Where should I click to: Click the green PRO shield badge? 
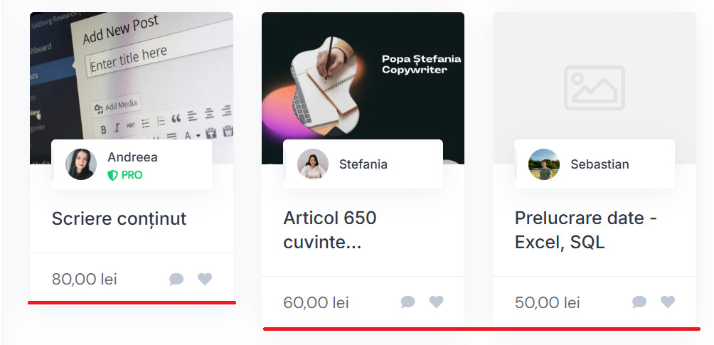(125, 175)
